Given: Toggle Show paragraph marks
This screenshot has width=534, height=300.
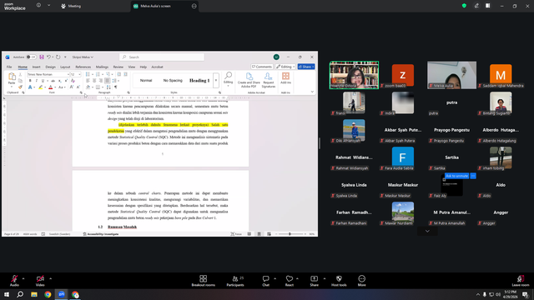Looking at the screenshot, I should click(116, 87).
